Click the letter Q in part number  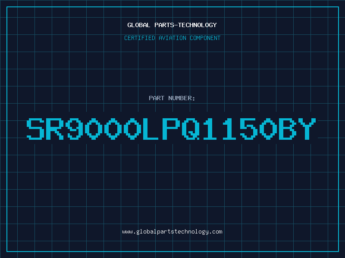pyautogui.click(x=190, y=129)
